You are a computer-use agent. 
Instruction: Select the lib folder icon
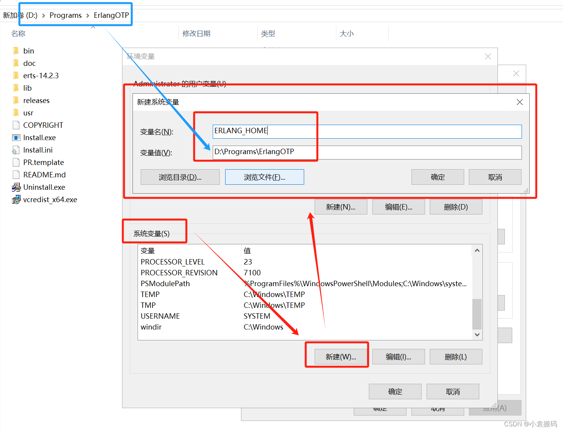point(16,88)
